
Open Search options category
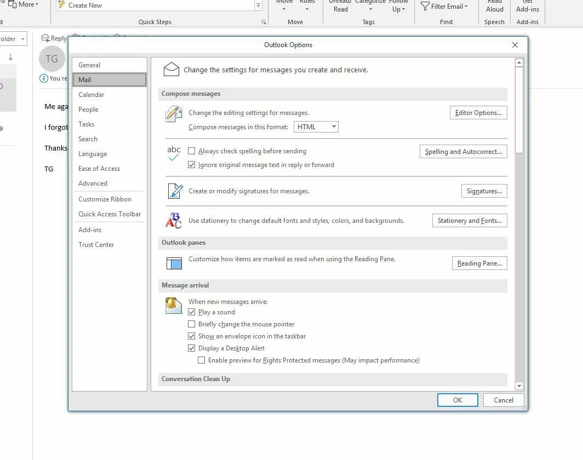point(110,139)
